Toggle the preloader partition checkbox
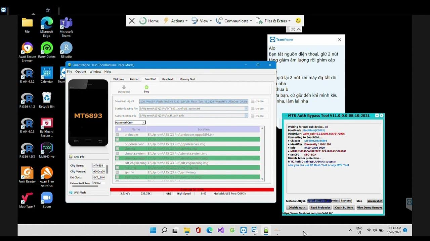 pyautogui.click(x=117, y=135)
